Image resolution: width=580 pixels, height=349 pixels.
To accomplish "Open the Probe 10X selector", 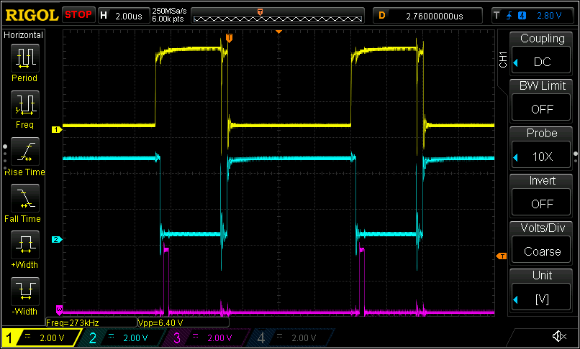I will coord(542,149).
